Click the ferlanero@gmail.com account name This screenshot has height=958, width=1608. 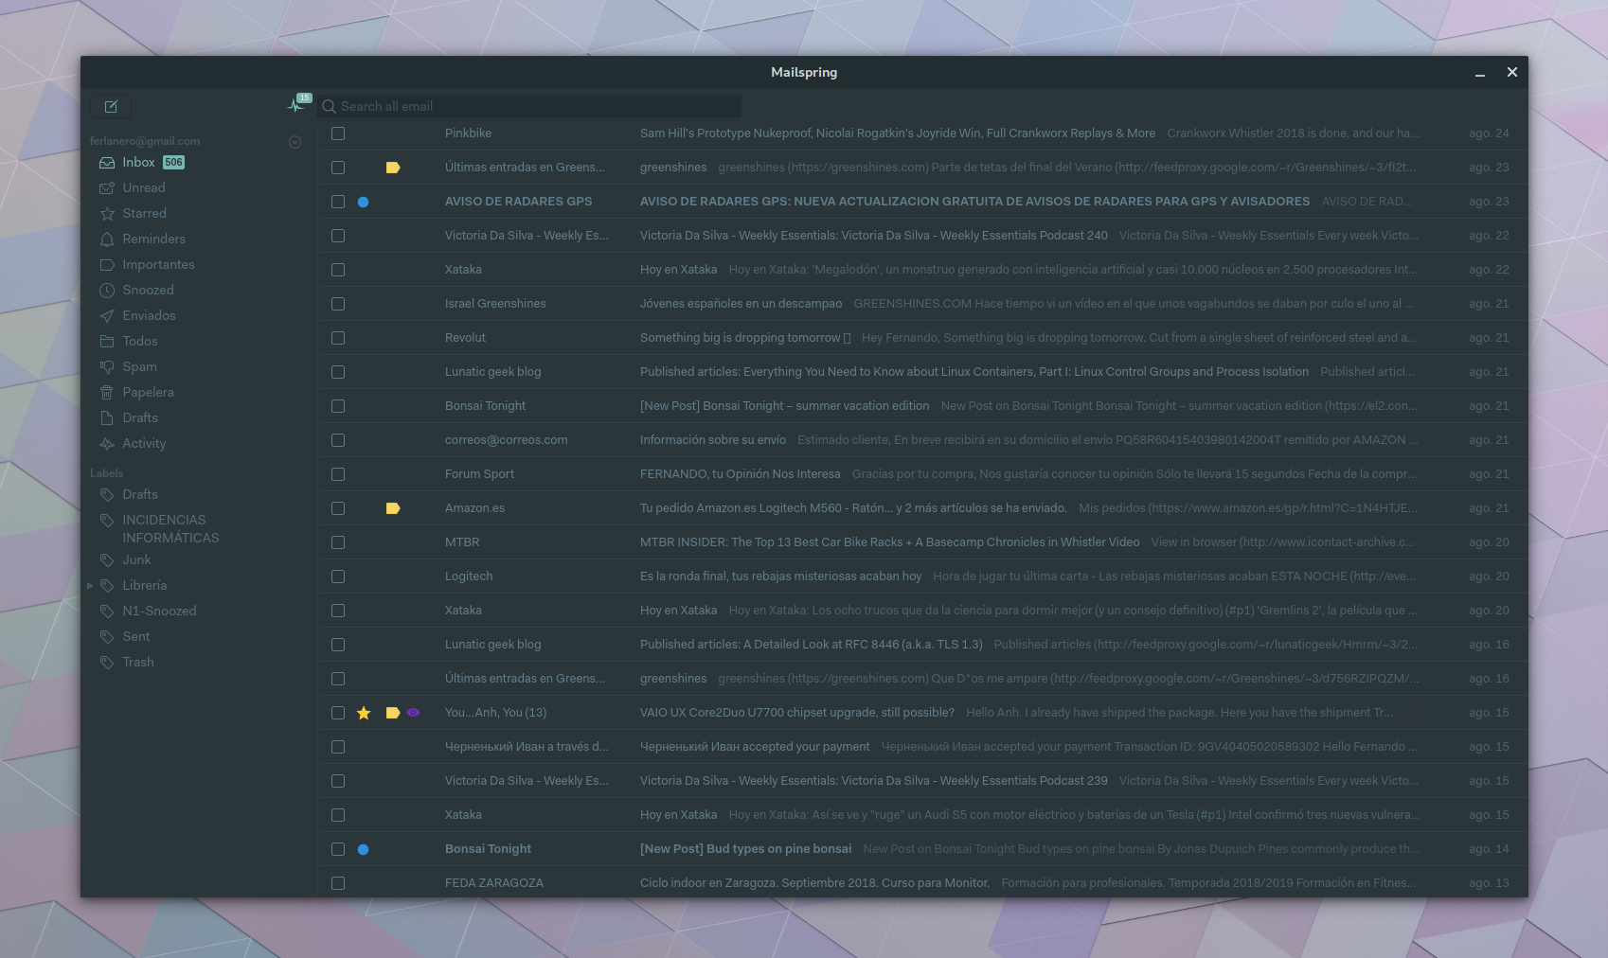coord(145,141)
